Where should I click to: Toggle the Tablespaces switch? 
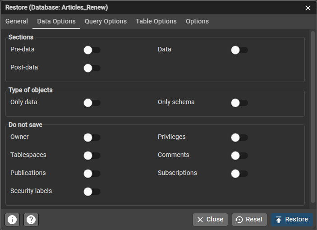[92, 156]
